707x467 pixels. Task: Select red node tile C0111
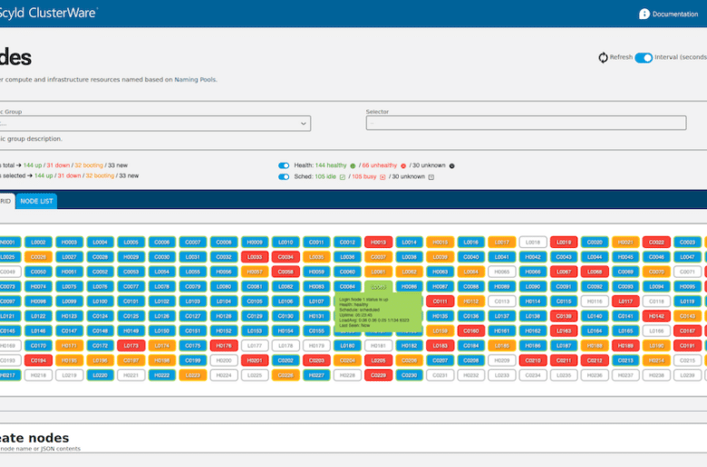[441, 301]
